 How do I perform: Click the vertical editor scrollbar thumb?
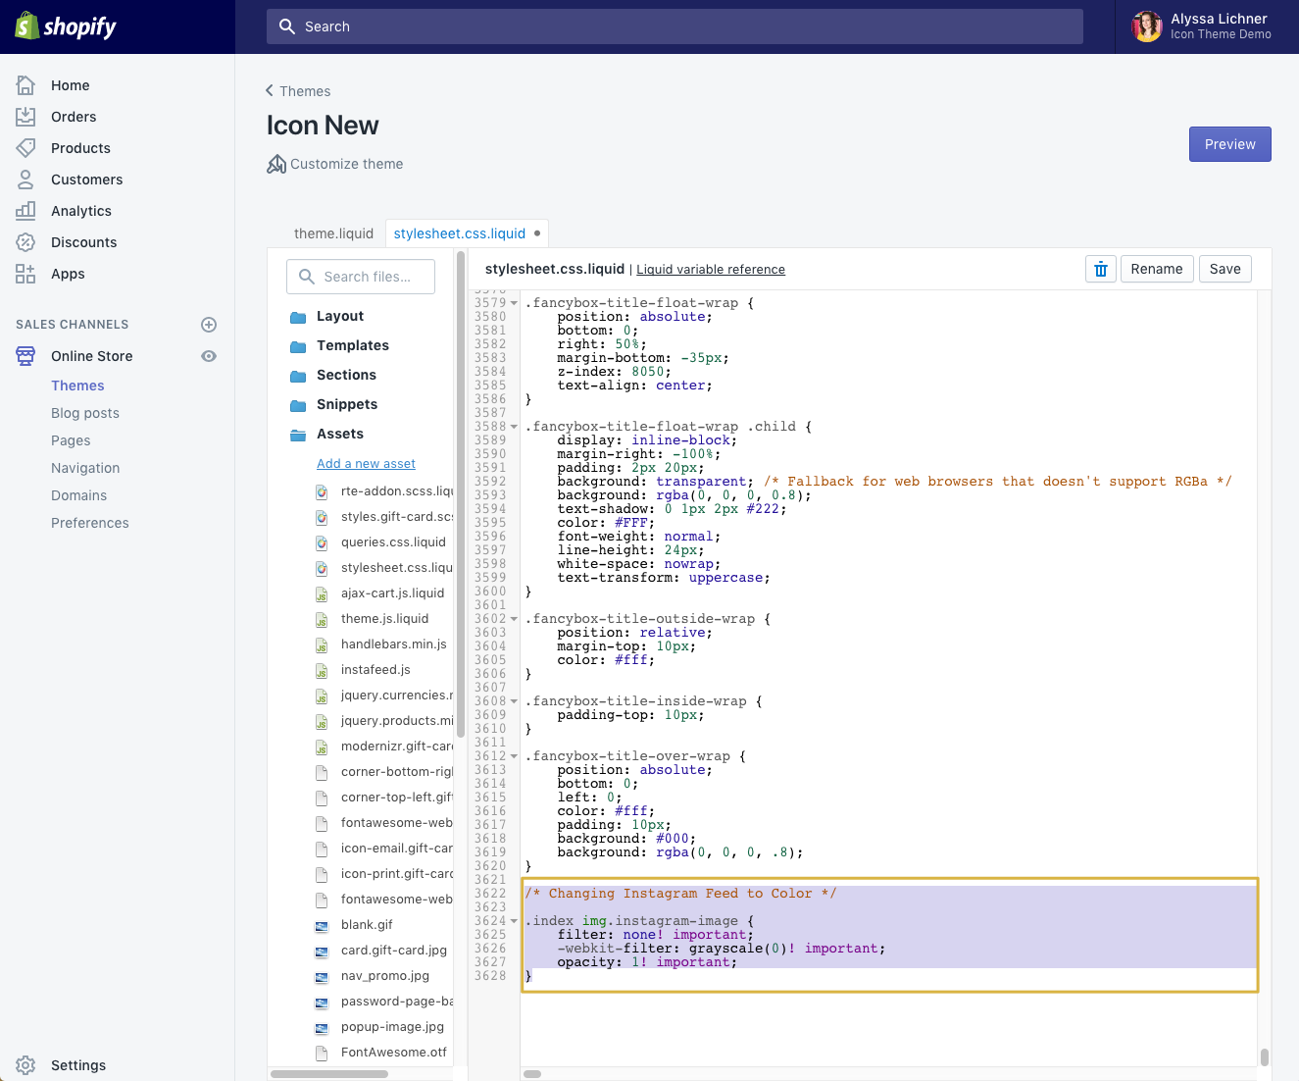(x=1265, y=1056)
